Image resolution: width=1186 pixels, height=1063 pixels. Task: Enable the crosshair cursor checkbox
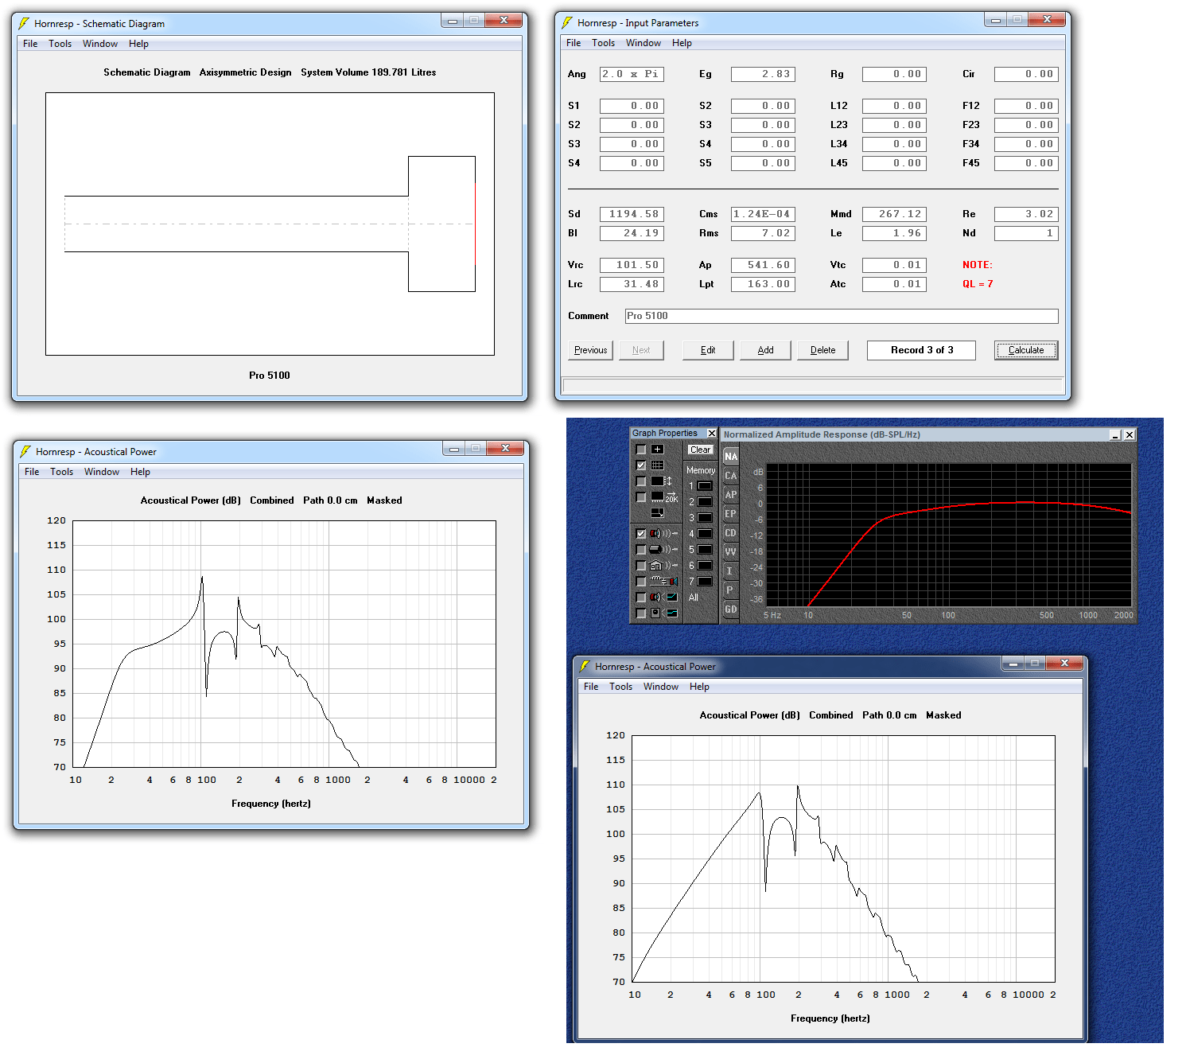(x=641, y=449)
